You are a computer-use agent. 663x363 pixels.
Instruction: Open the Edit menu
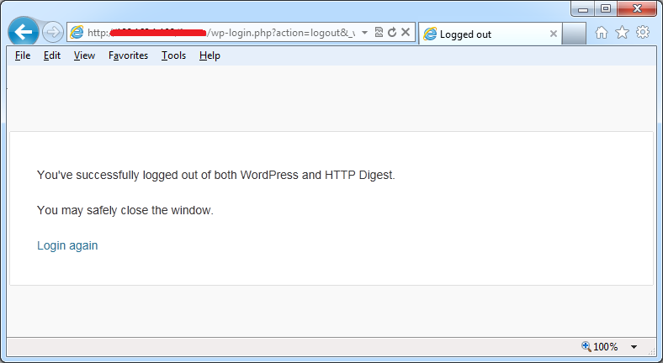pyautogui.click(x=52, y=55)
